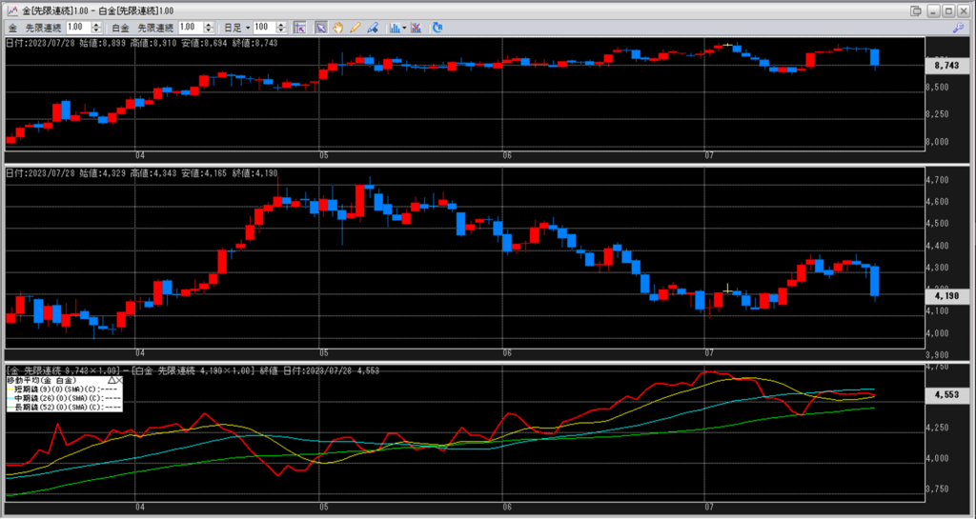Viewport: 976px width, 519px height.
Task: Select the crosshair cursor tool
Action: (300, 28)
